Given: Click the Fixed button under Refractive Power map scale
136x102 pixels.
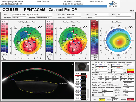Looking at the screenshot, I should coord(50,59).
